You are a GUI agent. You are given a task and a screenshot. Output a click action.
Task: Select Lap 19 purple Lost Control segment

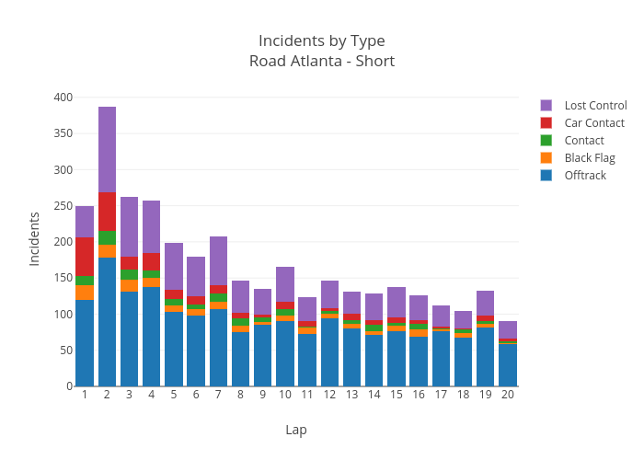pyautogui.click(x=486, y=303)
